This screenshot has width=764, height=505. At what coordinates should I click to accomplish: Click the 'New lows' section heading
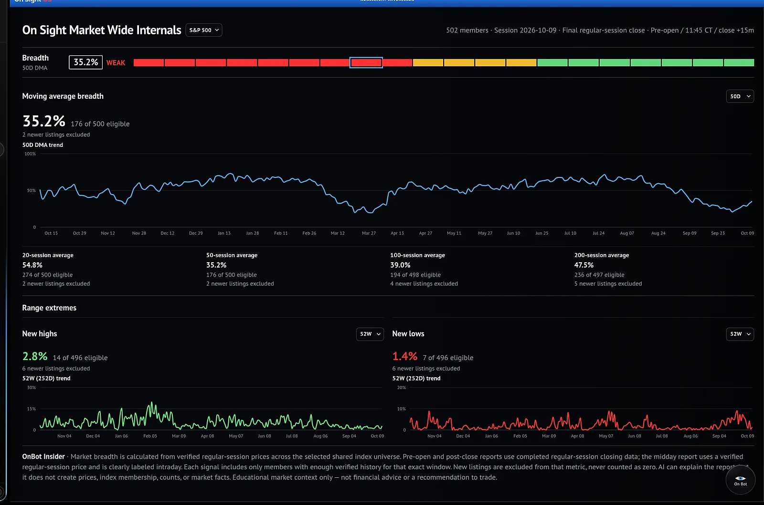[408, 334]
